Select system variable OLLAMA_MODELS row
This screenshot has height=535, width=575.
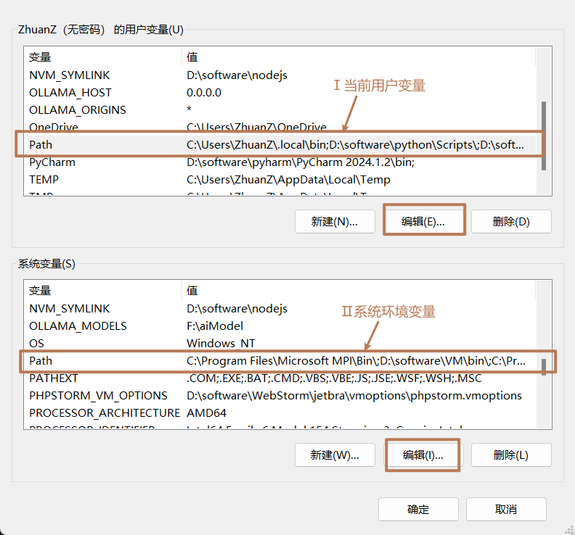click(x=282, y=326)
